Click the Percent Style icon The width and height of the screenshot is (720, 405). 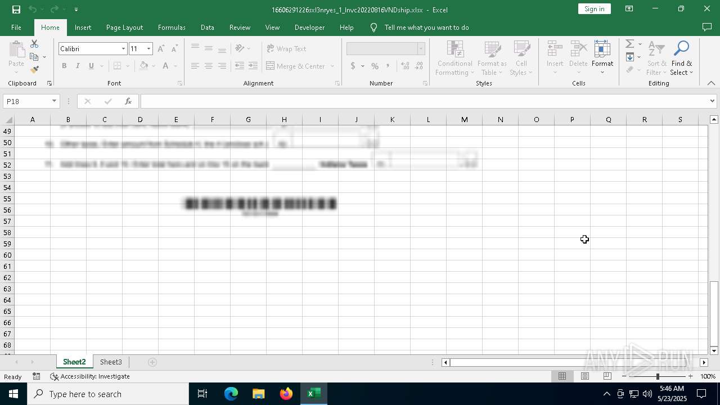click(x=375, y=66)
